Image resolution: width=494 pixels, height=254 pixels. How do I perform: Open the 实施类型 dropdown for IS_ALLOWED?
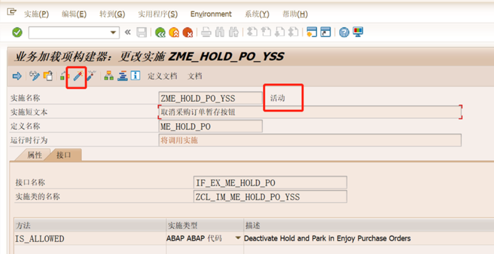pos(239,238)
